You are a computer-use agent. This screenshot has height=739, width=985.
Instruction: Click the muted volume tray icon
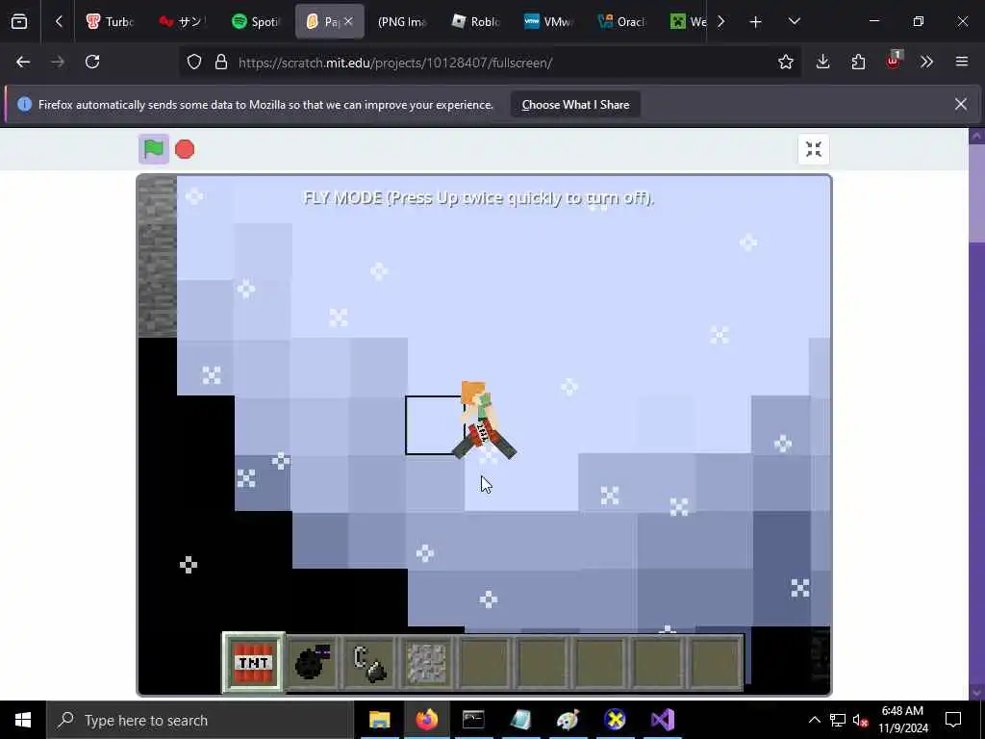860,720
